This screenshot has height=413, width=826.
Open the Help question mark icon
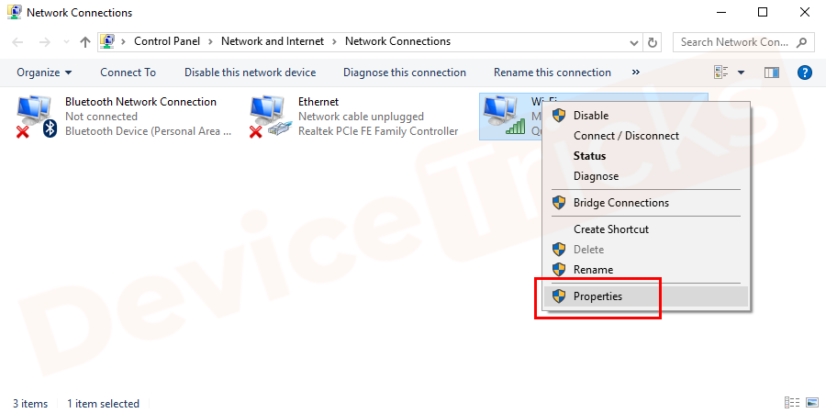[x=804, y=73]
